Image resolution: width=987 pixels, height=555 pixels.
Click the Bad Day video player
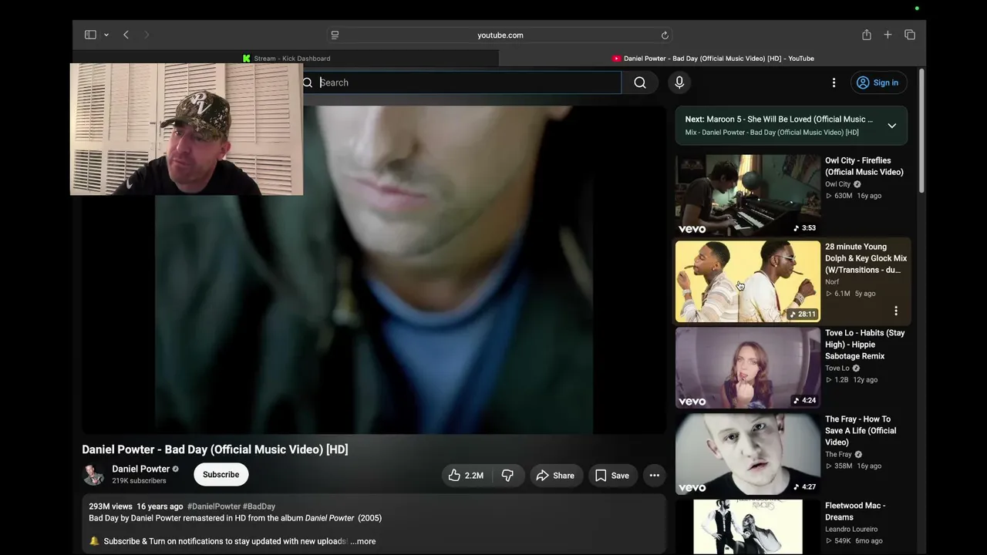pyautogui.click(x=374, y=270)
